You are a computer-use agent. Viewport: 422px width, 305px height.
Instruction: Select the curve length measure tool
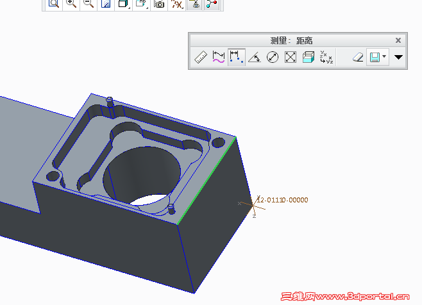pyautogui.click(x=219, y=57)
